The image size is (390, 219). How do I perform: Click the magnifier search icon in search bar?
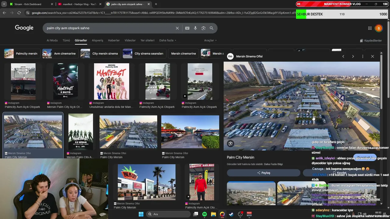coord(211,28)
